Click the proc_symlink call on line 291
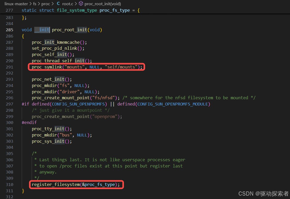Image resolution: width=290 pixels, height=199 pixels. point(87,67)
